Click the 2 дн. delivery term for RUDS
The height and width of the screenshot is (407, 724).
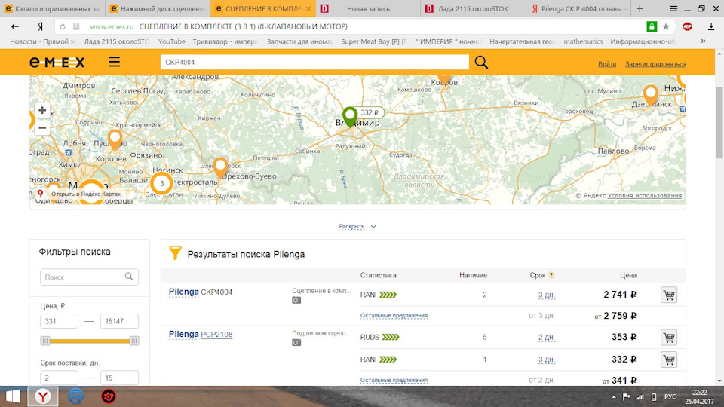(x=546, y=338)
